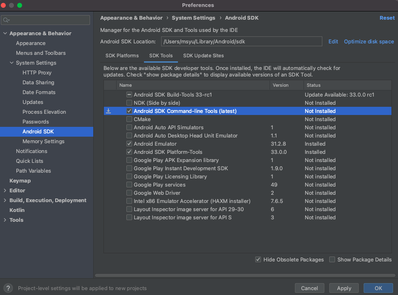The image size is (398, 295).
Task: Click the download icon beside Command-line Tools row
Action: click(x=108, y=111)
